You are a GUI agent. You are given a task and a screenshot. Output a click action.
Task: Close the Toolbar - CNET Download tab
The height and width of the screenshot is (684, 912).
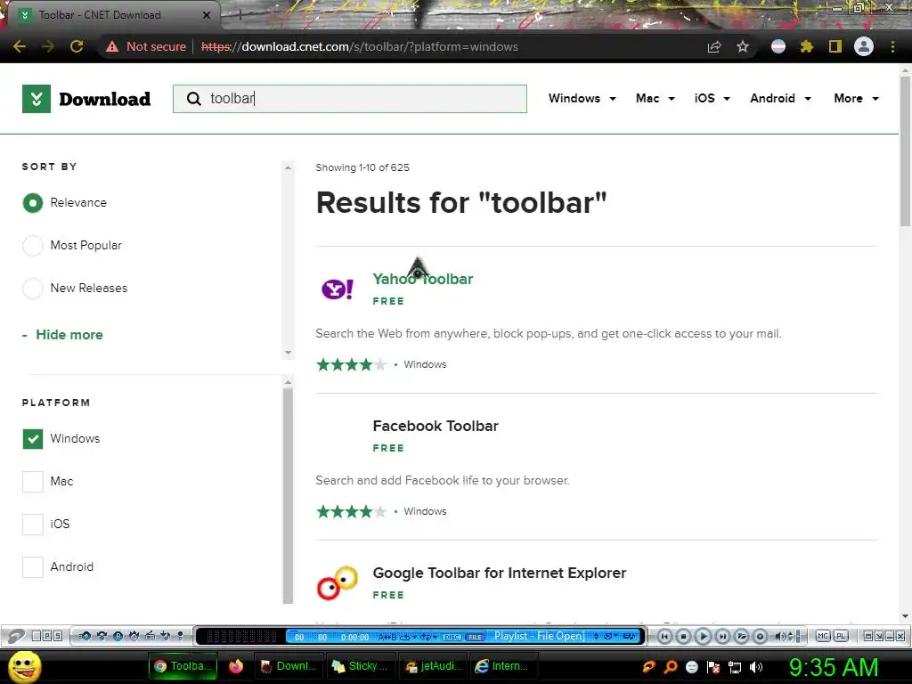click(x=207, y=15)
